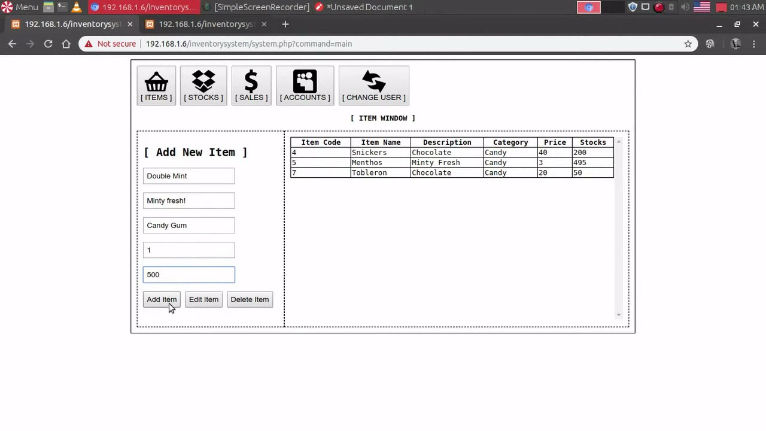Click the 200 stocks cell
The height and width of the screenshot is (431, 766).
pos(593,153)
